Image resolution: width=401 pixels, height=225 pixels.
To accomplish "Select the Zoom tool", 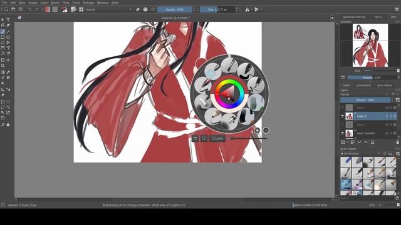I will [3, 125].
